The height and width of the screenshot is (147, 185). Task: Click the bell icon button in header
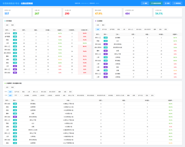tap(145, 3)
